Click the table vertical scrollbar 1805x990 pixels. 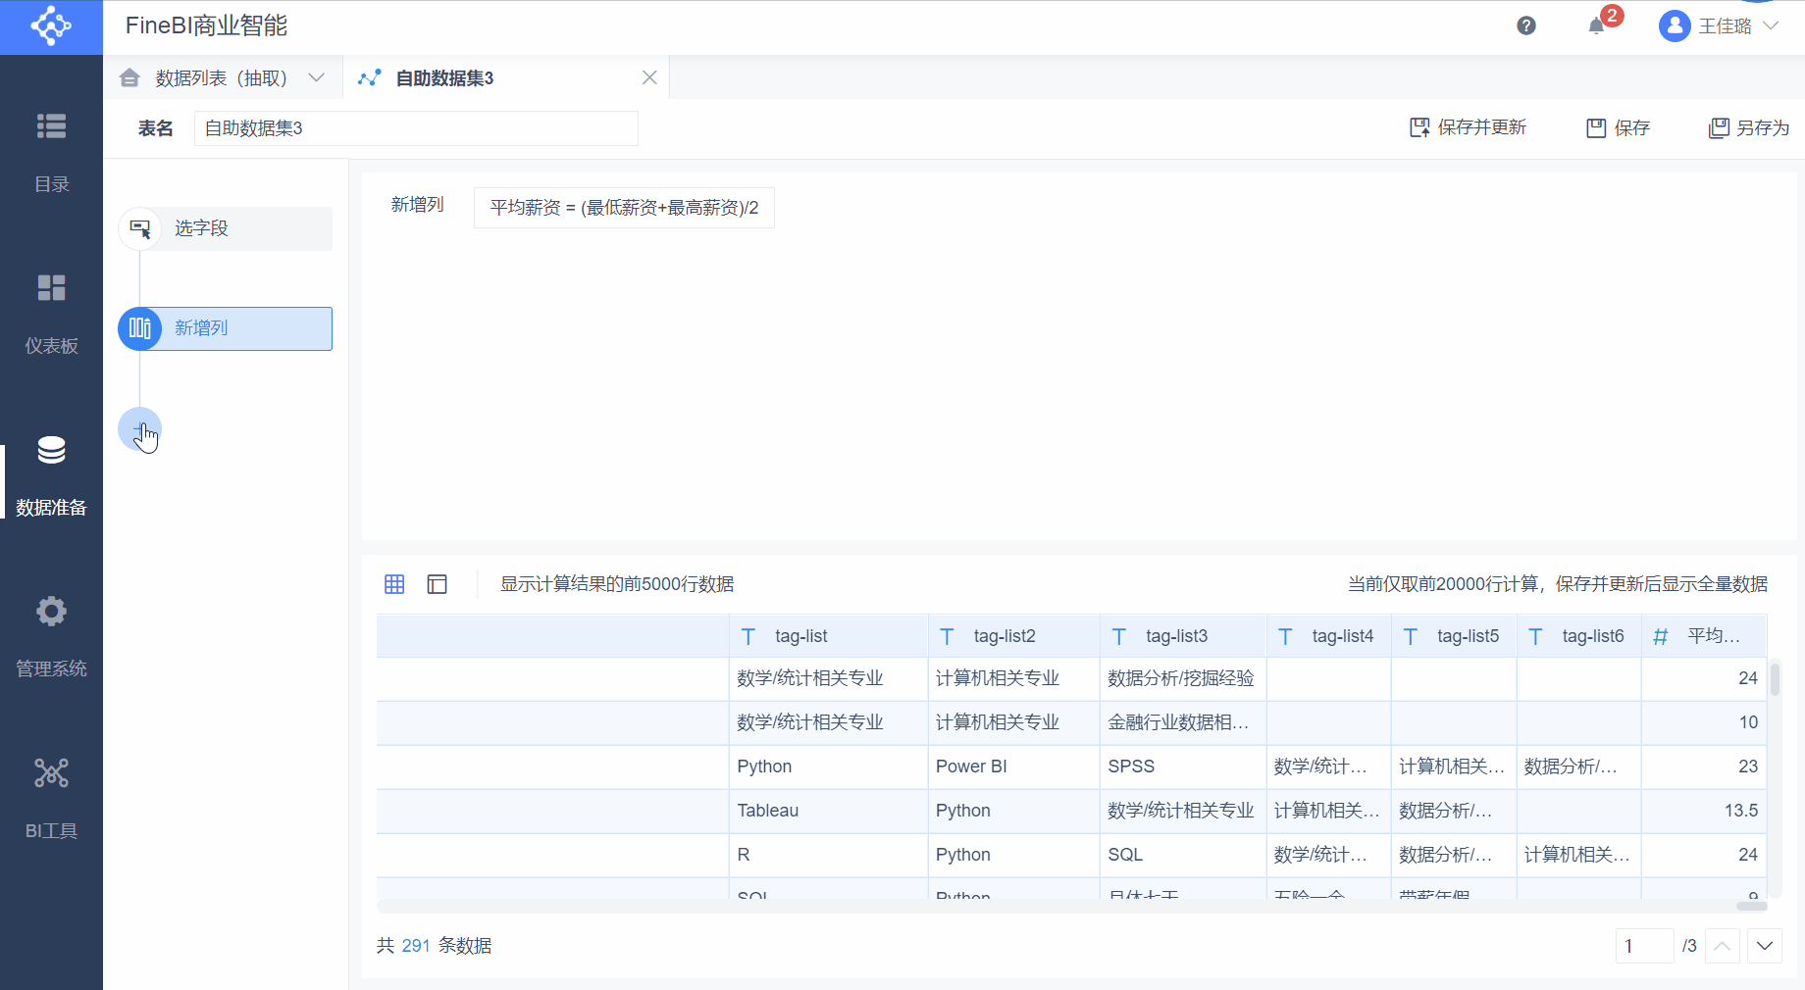pyautogui.click(x=1775, y=679)
